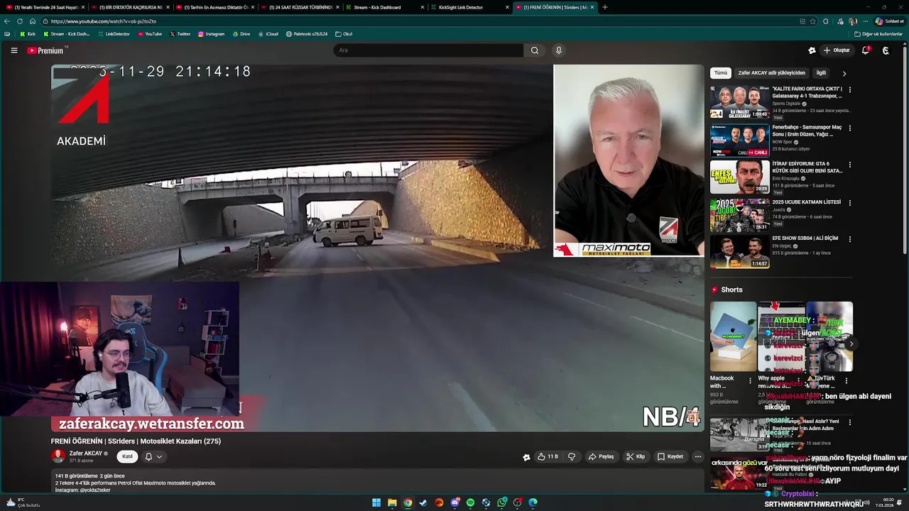Viewport: 909px width, 511px height.
Task: Open KALİTE FARKI ORTAYA ÇIKTI video thumbnail
Action: (739, 102)
